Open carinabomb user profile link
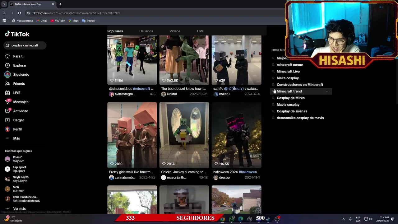Screen dimensions: 398x224 [122, 177]
